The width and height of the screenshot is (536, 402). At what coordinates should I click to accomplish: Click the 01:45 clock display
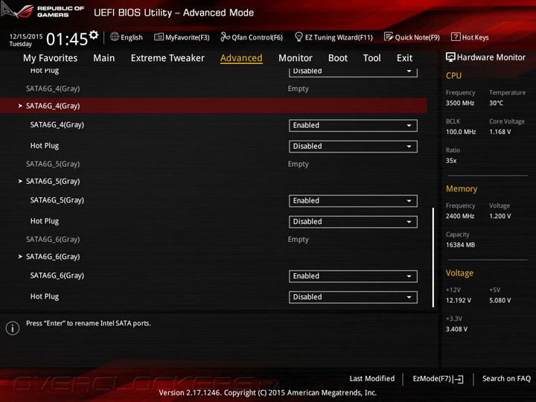(x=67, y=39)
